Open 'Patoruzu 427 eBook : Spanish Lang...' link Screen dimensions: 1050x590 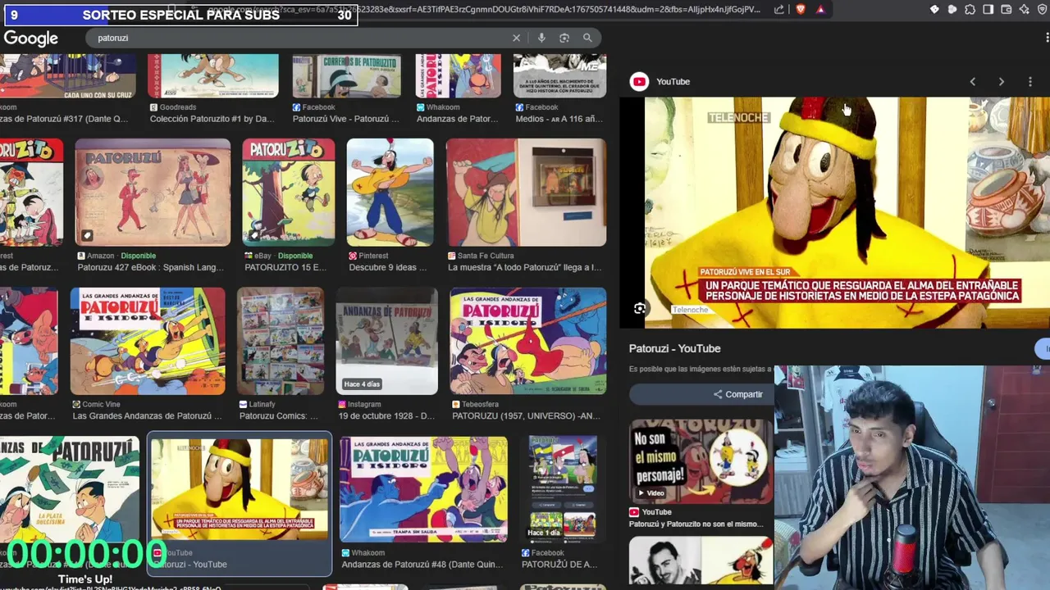[150, 267]
